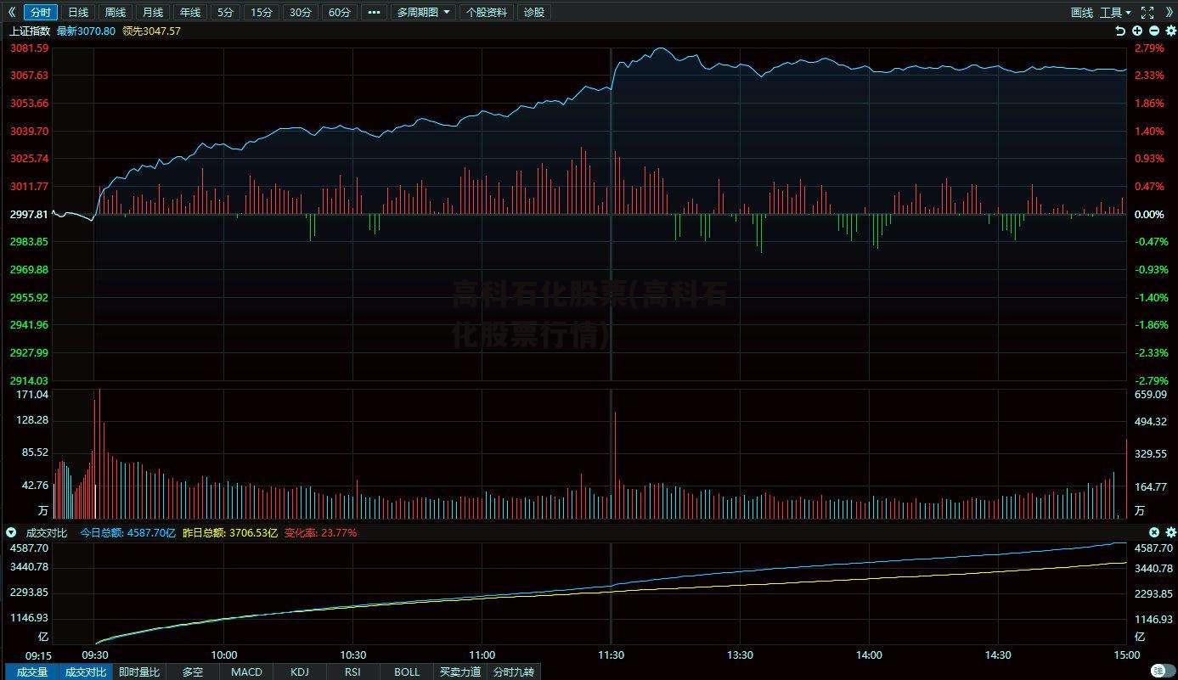Switch to 即时量比 indicator tab
The image size is (1178, 680).
pyautogui.click(x=139, y=672)
